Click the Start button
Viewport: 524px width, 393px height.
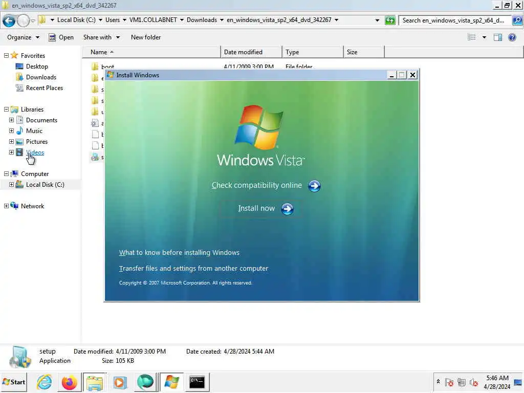[x=14, y=382]
